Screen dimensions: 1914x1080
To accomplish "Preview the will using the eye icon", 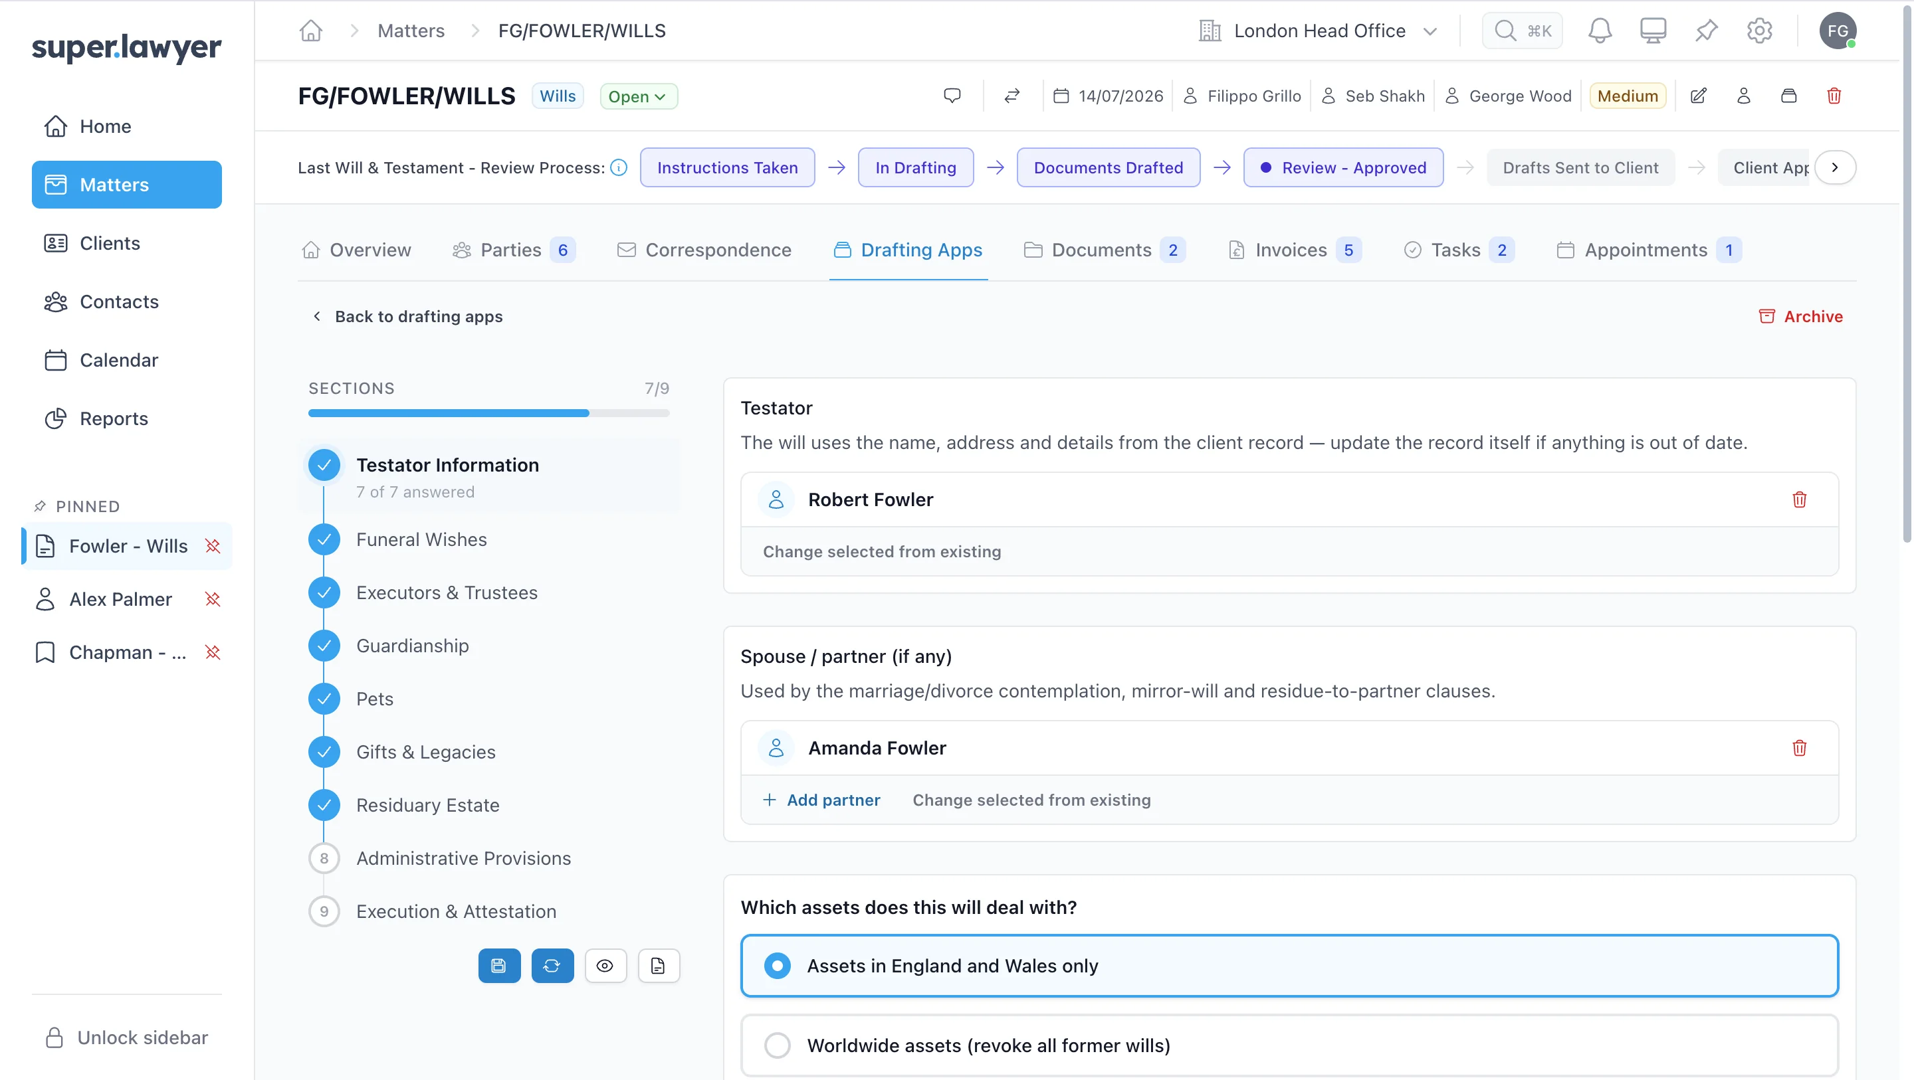I will click(x=605, y=966).
